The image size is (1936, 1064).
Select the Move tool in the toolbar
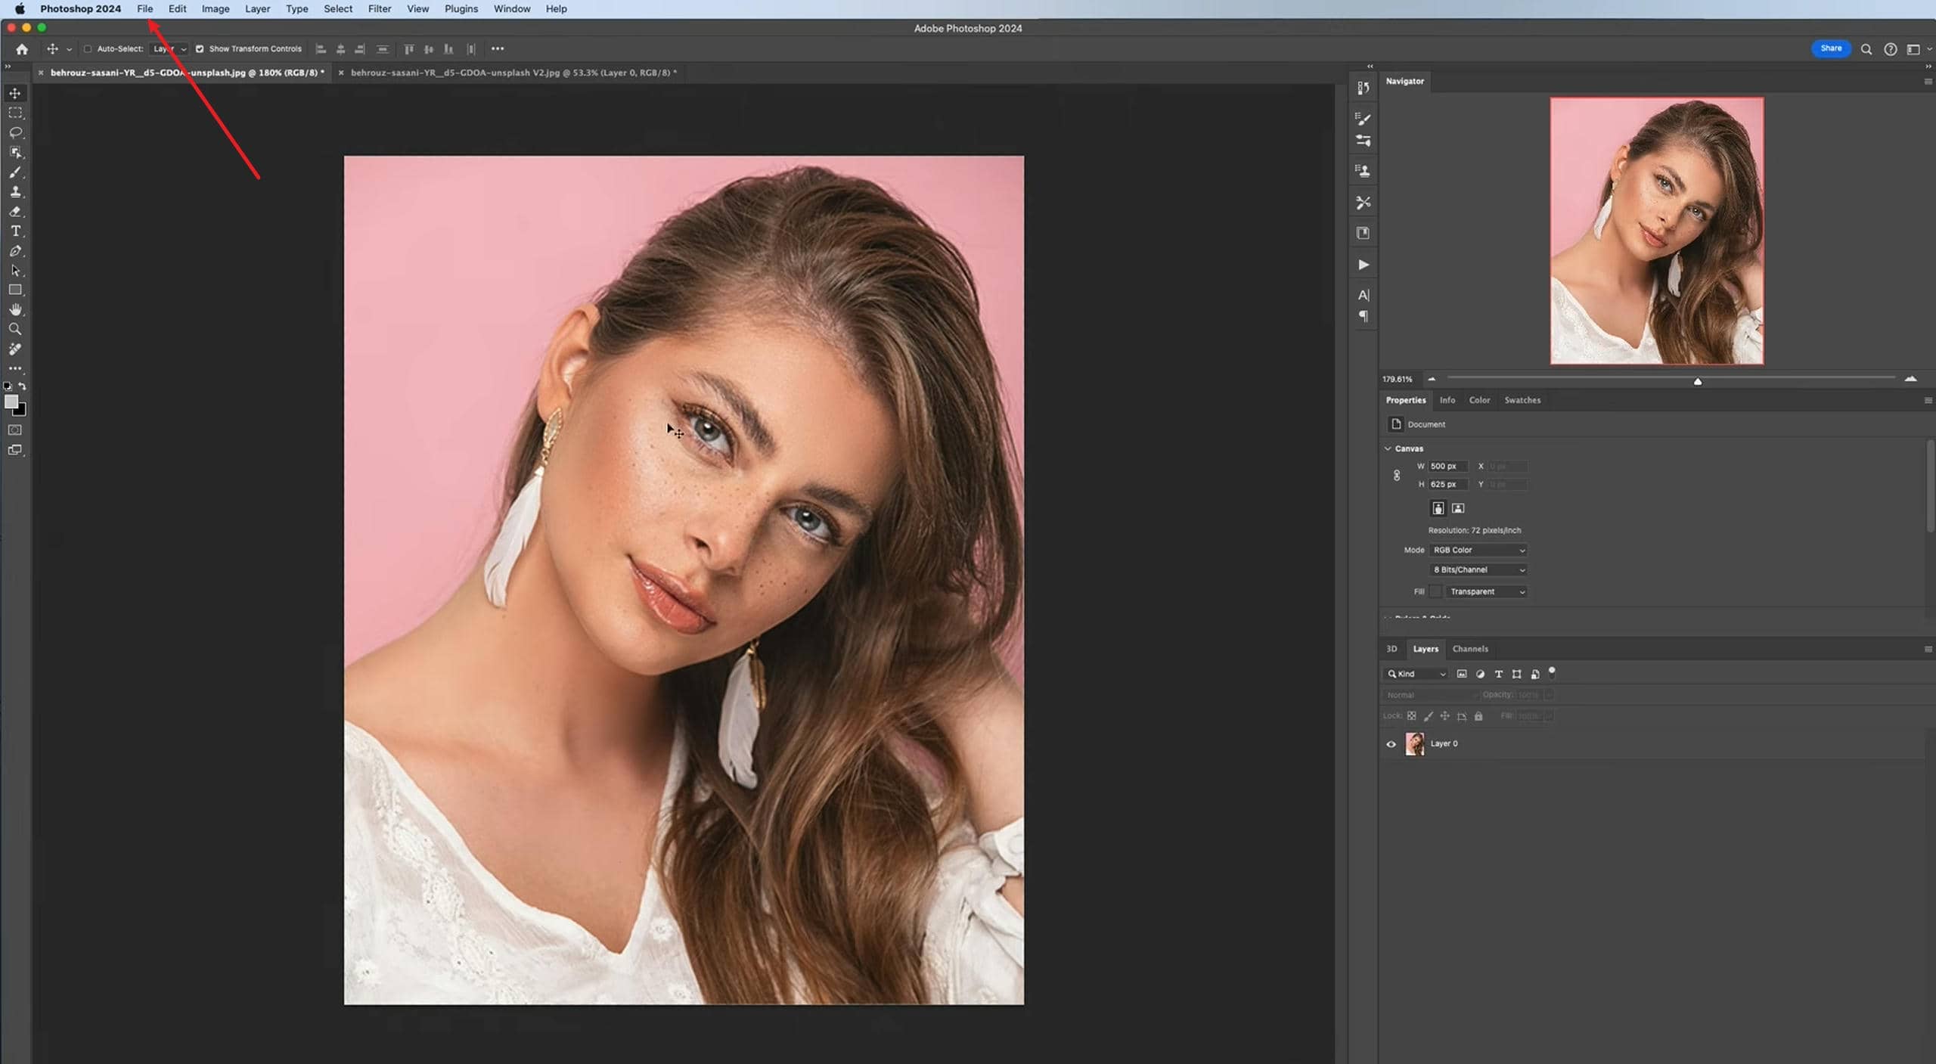(x=15, y=93)
